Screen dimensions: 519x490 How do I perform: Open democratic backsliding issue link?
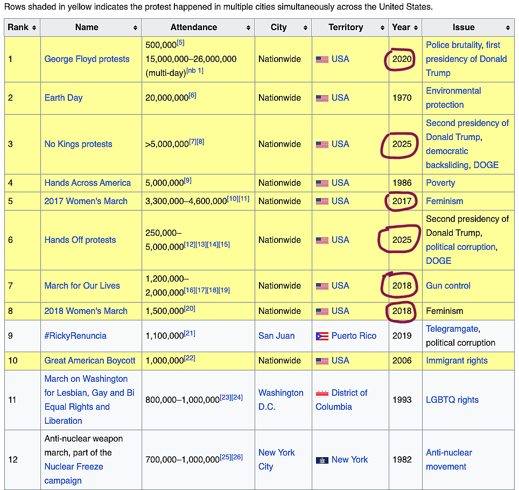447,158
